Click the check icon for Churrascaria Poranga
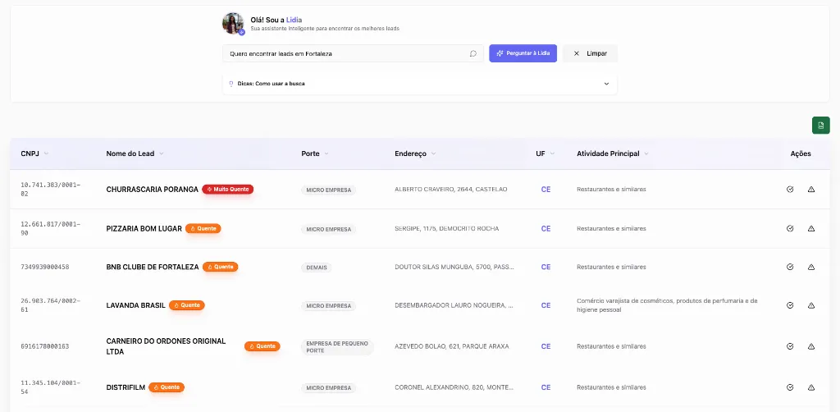The image size is (840, 412). (790, 189)
